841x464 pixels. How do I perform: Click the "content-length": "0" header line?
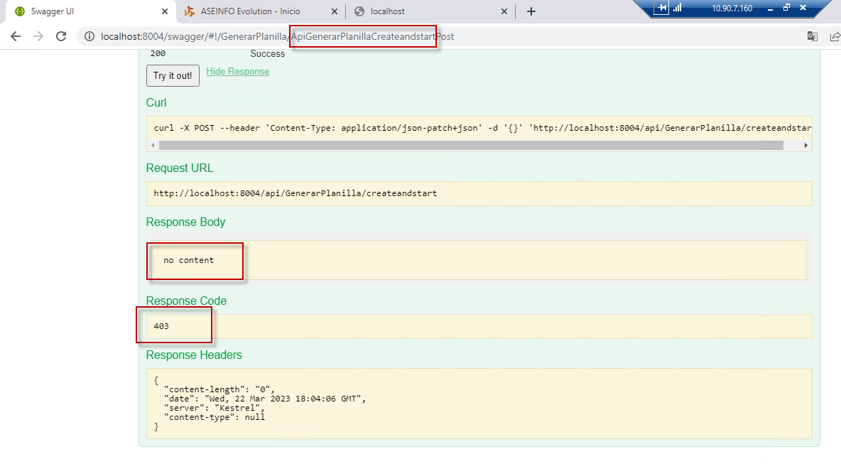coord(219,389)
